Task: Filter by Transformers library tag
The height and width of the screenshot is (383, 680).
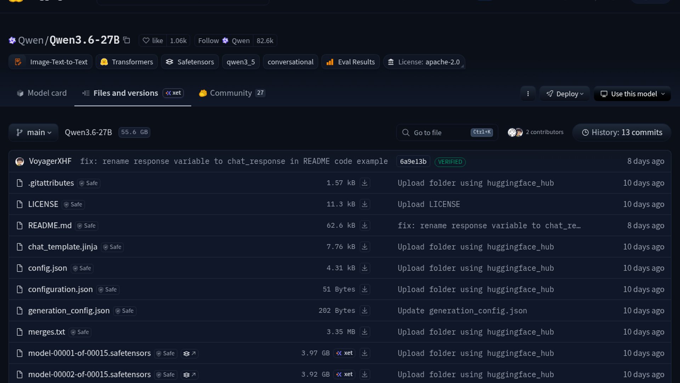Action: (x=127, y=62)
